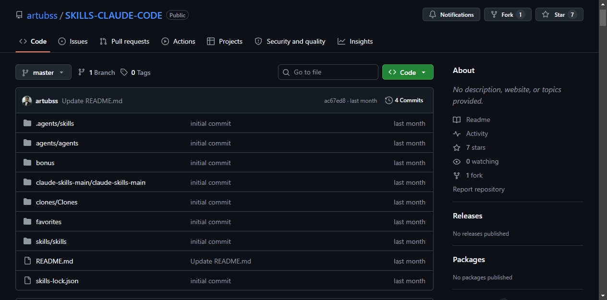Viewport: 607px width, 300px height.
Task: Click the Star button
Action: [559, 15]
